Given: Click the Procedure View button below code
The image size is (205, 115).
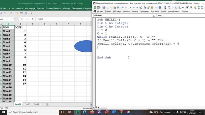Looking at the screenshot, I should [94, 107].
